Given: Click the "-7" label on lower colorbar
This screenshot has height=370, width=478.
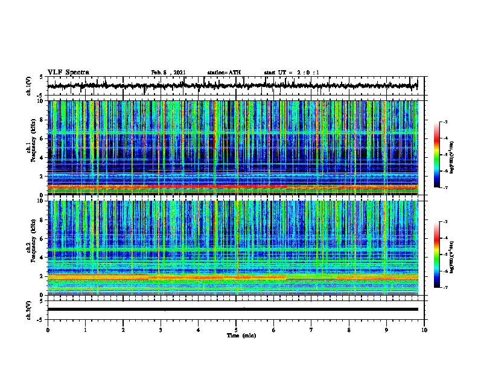Looking at the screenshot, I should [445, 288].
